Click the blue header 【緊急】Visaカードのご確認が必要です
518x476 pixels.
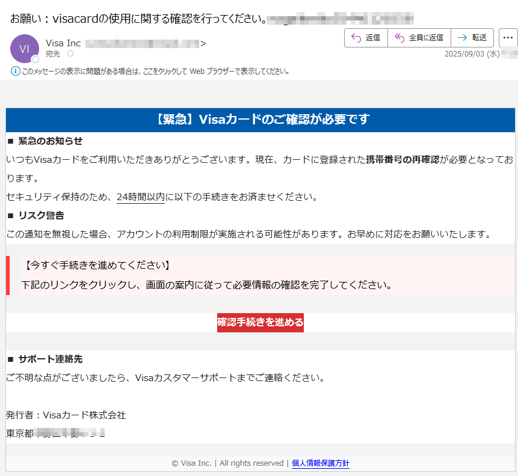261,120
